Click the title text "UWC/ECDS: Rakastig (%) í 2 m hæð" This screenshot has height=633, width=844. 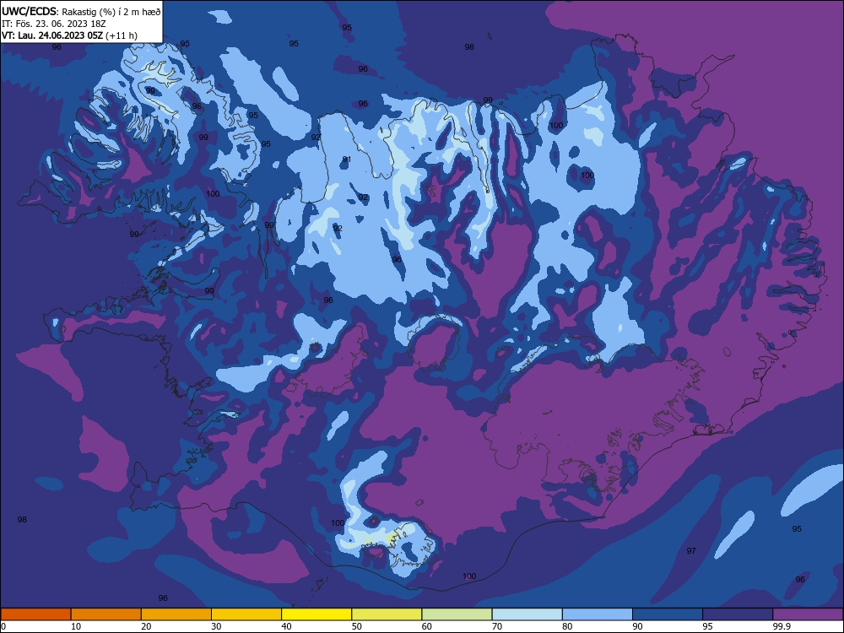pyautogui.click(x=81, y=11)
